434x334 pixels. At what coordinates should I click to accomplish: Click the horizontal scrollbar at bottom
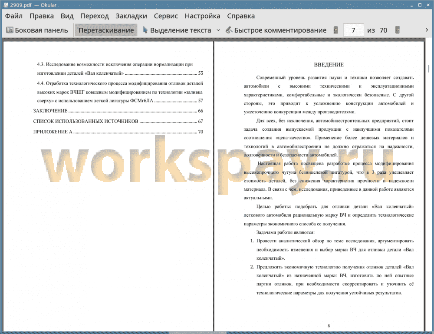point(197,333)
